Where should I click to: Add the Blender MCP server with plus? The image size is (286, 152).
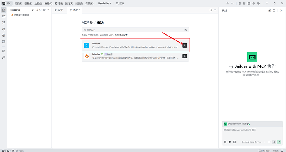(184, 45)
